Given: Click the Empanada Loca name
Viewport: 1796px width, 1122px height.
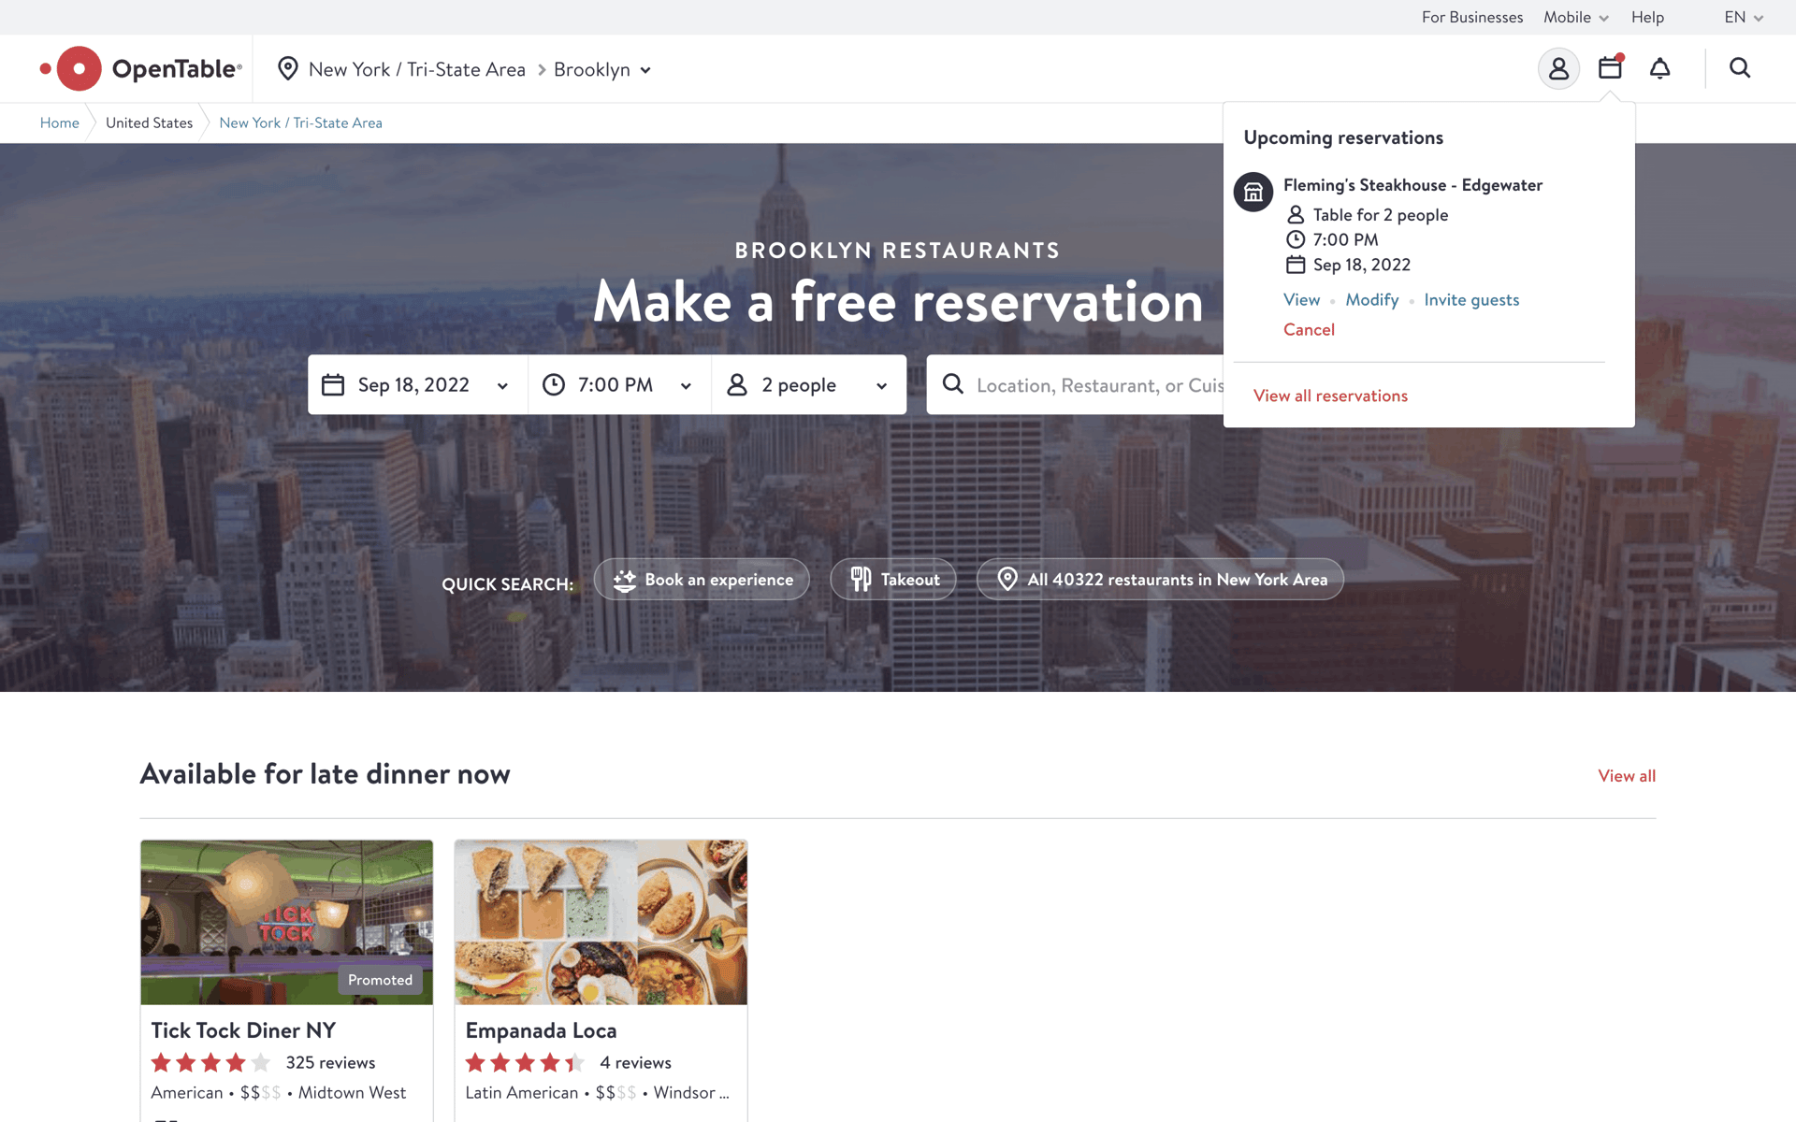Looking at the screenshot, I should click(541, 1030).
